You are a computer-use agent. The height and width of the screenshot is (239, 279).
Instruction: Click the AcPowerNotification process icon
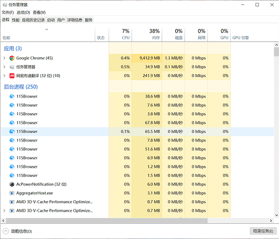click(x=12, y=185)
